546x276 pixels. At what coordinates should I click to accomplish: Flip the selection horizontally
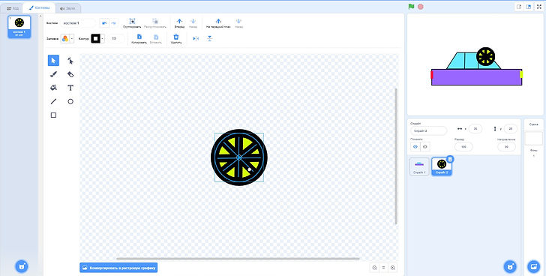coord(196,39)
